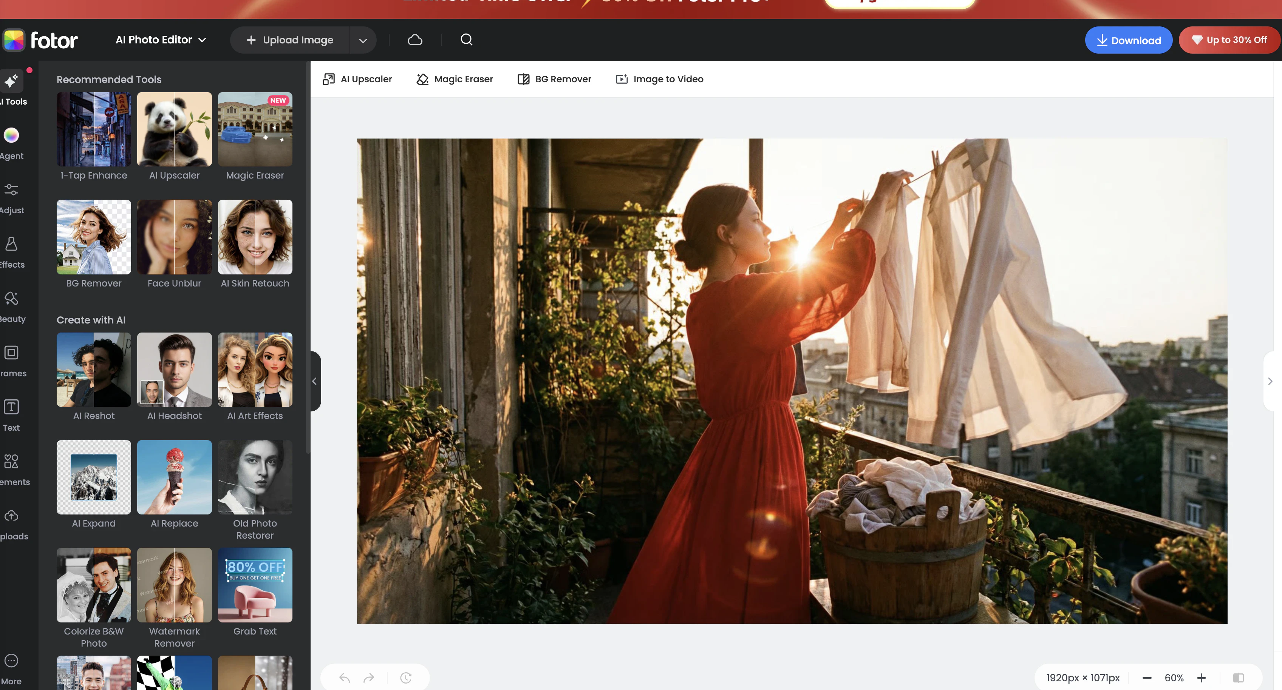The image size is (1282, 690).
Task: Click the blue Download button
Action: [1128, 40]
